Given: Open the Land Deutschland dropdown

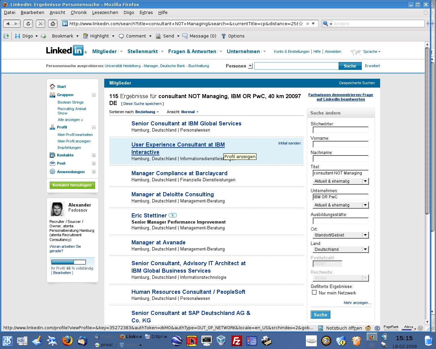Looking at the screenshot, I should point(341,249).
